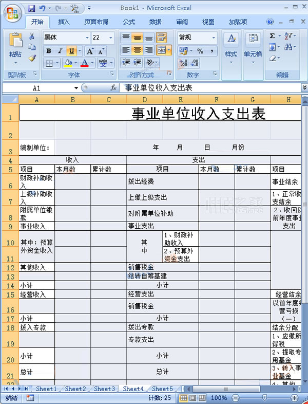Click the 样式 styles button
The width and height of the screenshot is (308, 404).
click(231, 46)
